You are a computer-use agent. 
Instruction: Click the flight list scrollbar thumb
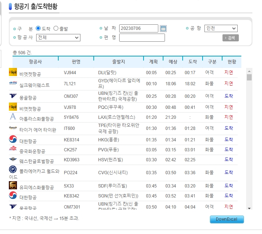click(x=249, y=78)
